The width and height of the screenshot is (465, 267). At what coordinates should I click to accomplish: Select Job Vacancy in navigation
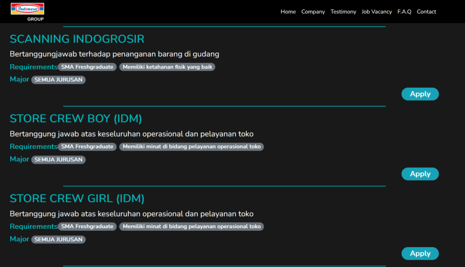[376, 12]
